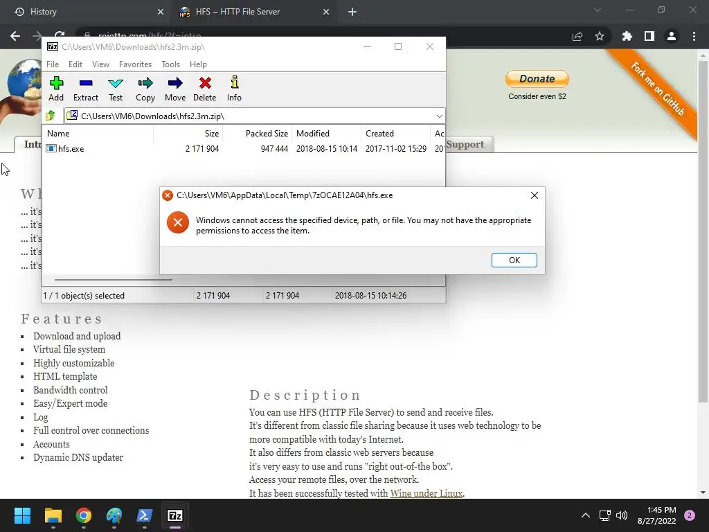Open the Chrome three-dot menu
This screenshot has height=532, width=709.
pos(694,36)
